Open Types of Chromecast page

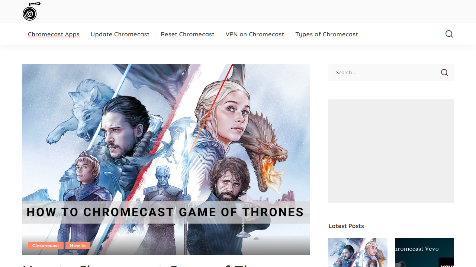[326, 34]
